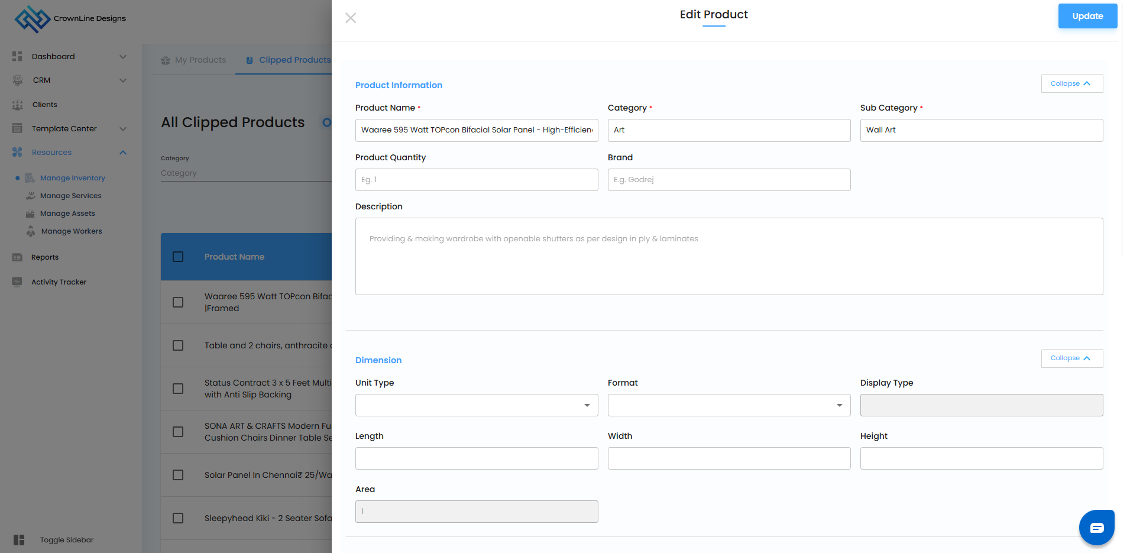Collapse the Product Information section

(1071, 83)
